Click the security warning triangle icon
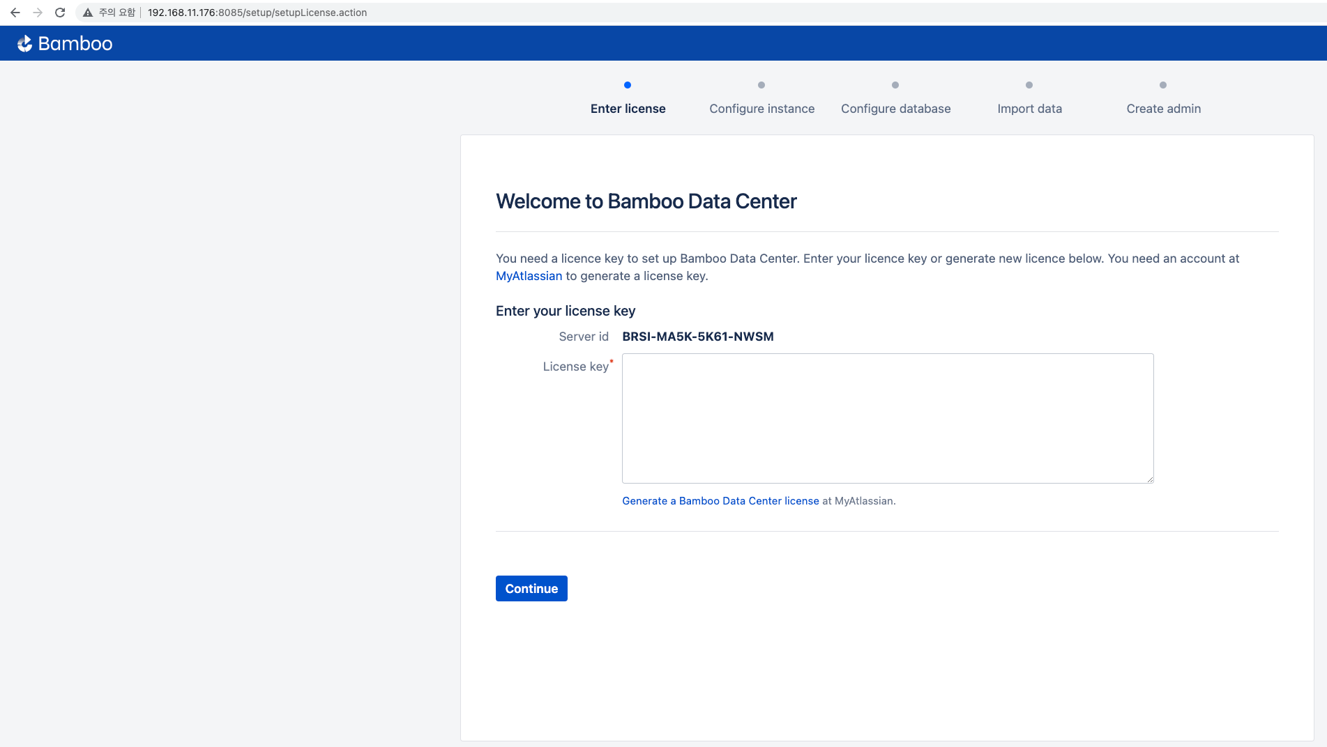 coord(88,13)
